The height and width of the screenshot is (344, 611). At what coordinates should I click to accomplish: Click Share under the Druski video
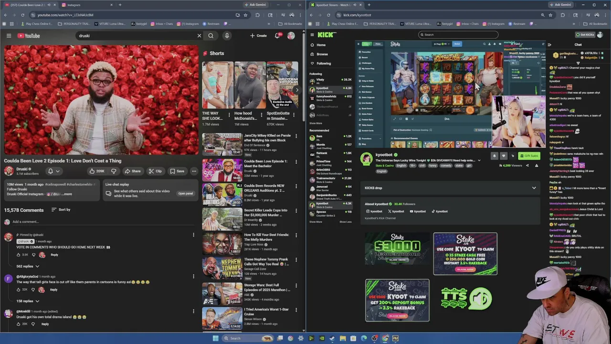coord(133,171)
